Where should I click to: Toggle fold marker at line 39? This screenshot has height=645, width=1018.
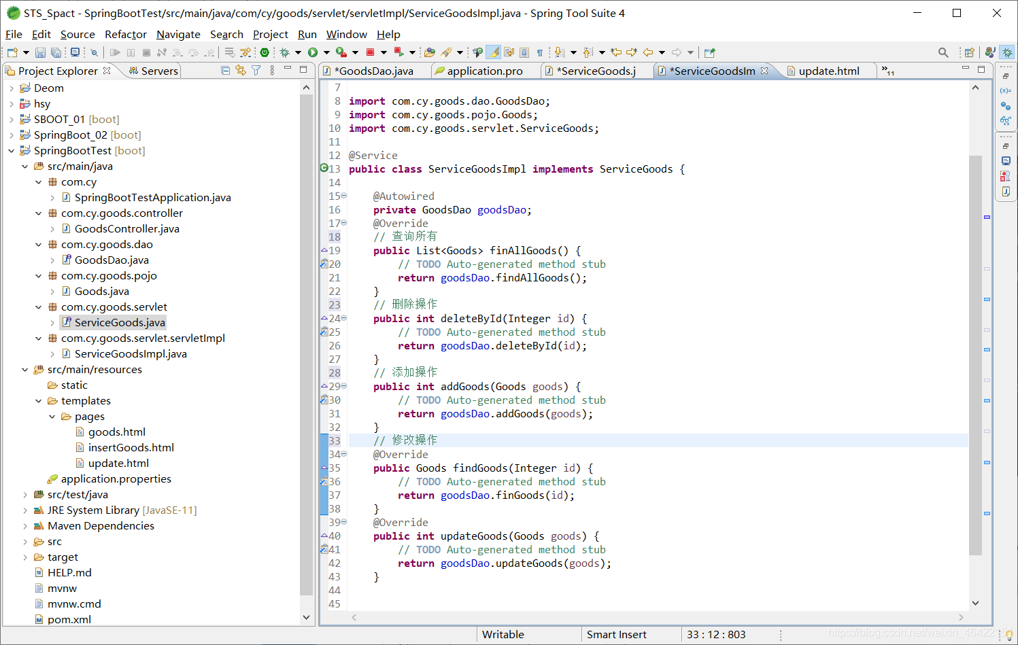(344, 522)
